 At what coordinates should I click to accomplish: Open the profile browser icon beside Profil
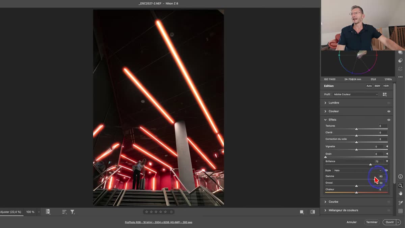[x=385, y=94]
